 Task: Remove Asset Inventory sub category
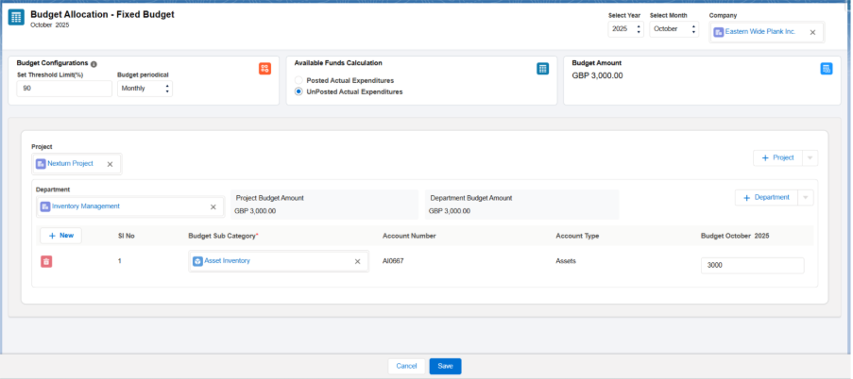[357, 261]
